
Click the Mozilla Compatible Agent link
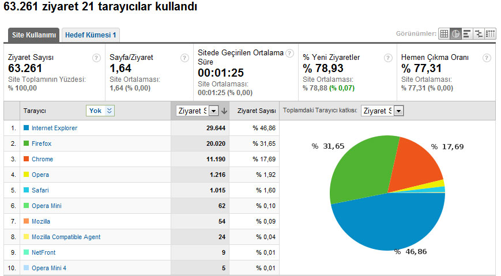(x=66, y=237)
